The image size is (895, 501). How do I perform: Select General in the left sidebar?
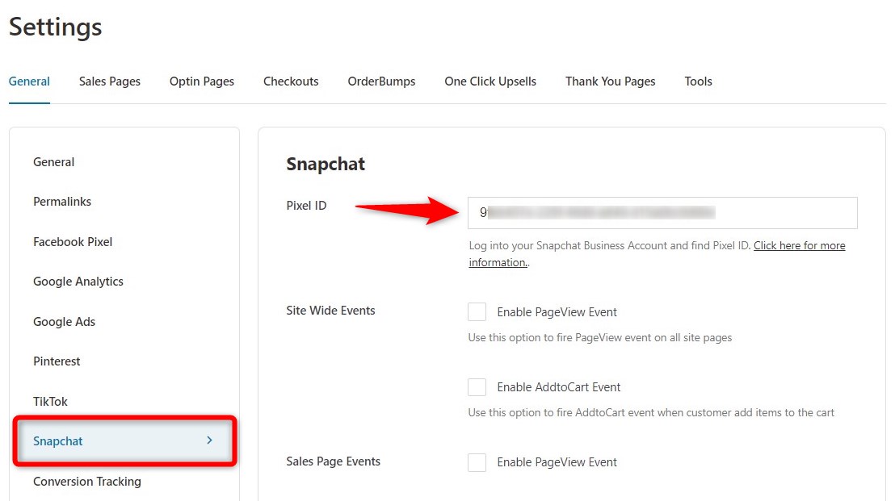[x=53, y=161]
